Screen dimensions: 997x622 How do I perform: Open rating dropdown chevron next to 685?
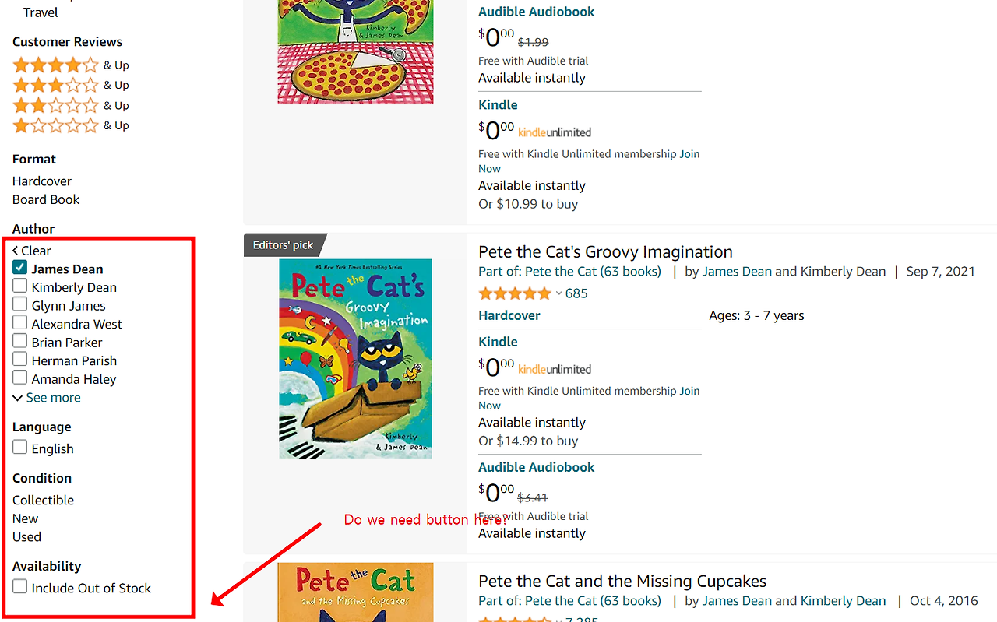tap(558, 293)
